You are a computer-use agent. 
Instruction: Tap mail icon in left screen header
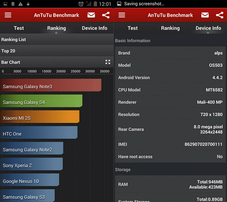point(91,15)
